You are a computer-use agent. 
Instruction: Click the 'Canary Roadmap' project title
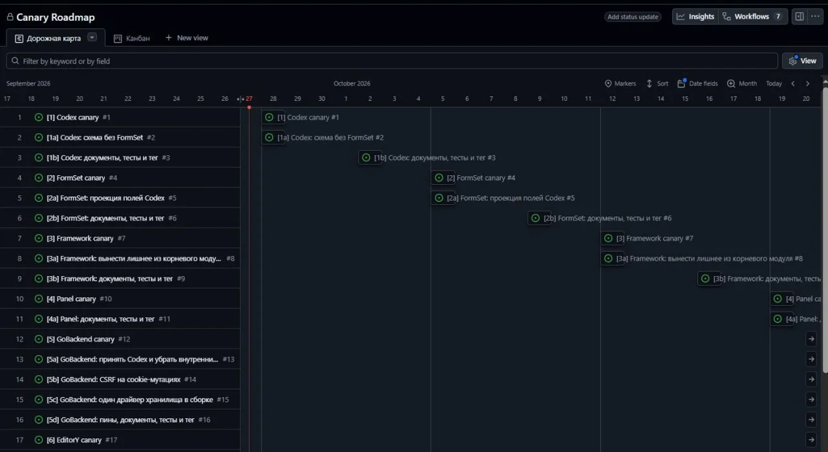pos(56,17)
